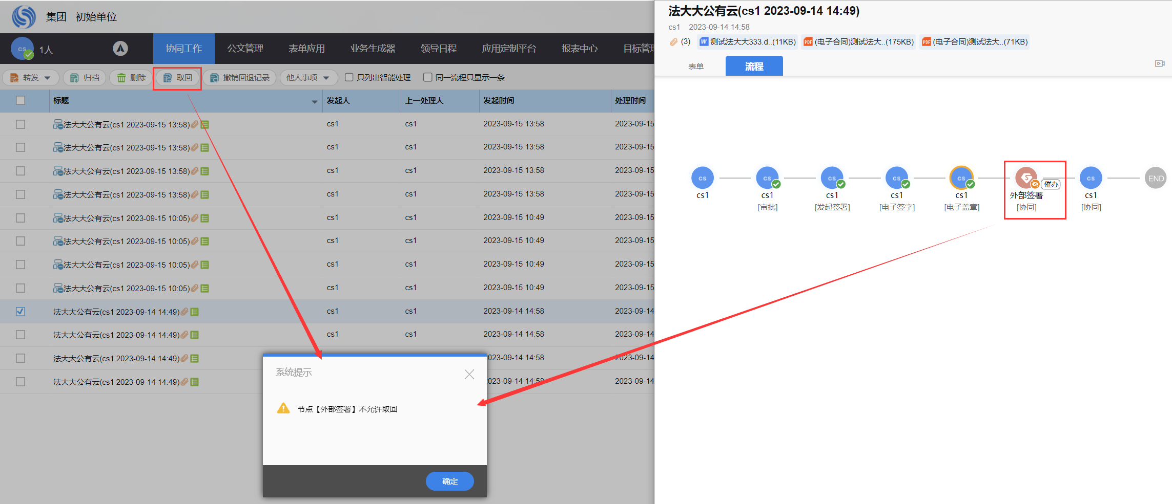The height and width of the screenshot is (504, 1172).
Task: Click 撤销回退记录 toolbar button
Action: click(239, 78)
